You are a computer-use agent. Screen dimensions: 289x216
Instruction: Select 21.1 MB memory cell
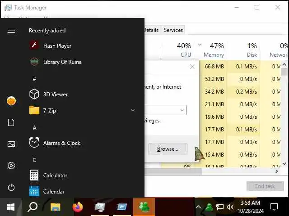(x=214, y=104)
